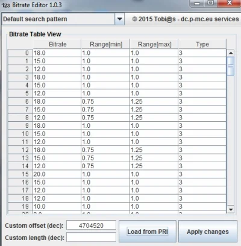Select the Type cell 3 in row 0
Image resolution: width=241 pixels, height=246 pixels.
[x=202, y=53]
